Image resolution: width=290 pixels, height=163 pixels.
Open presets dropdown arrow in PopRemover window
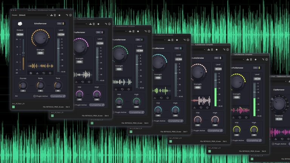click(86, 24)
